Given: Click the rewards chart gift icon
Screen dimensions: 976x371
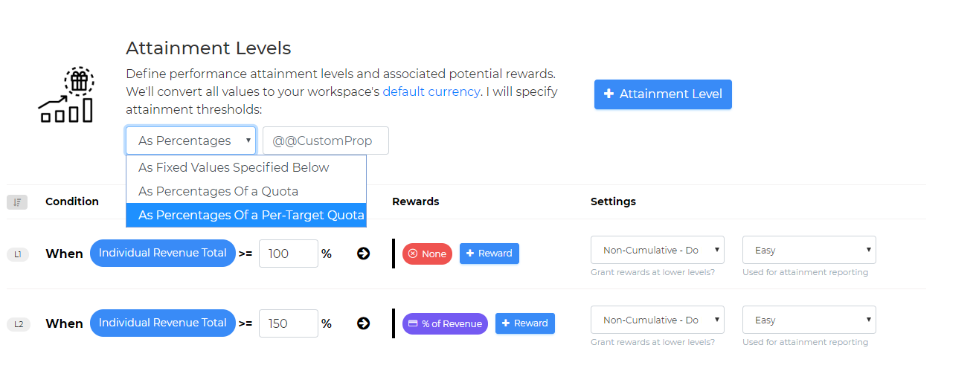Looking at the screenshot, I should pyautogui.click(x=65, y=95).
